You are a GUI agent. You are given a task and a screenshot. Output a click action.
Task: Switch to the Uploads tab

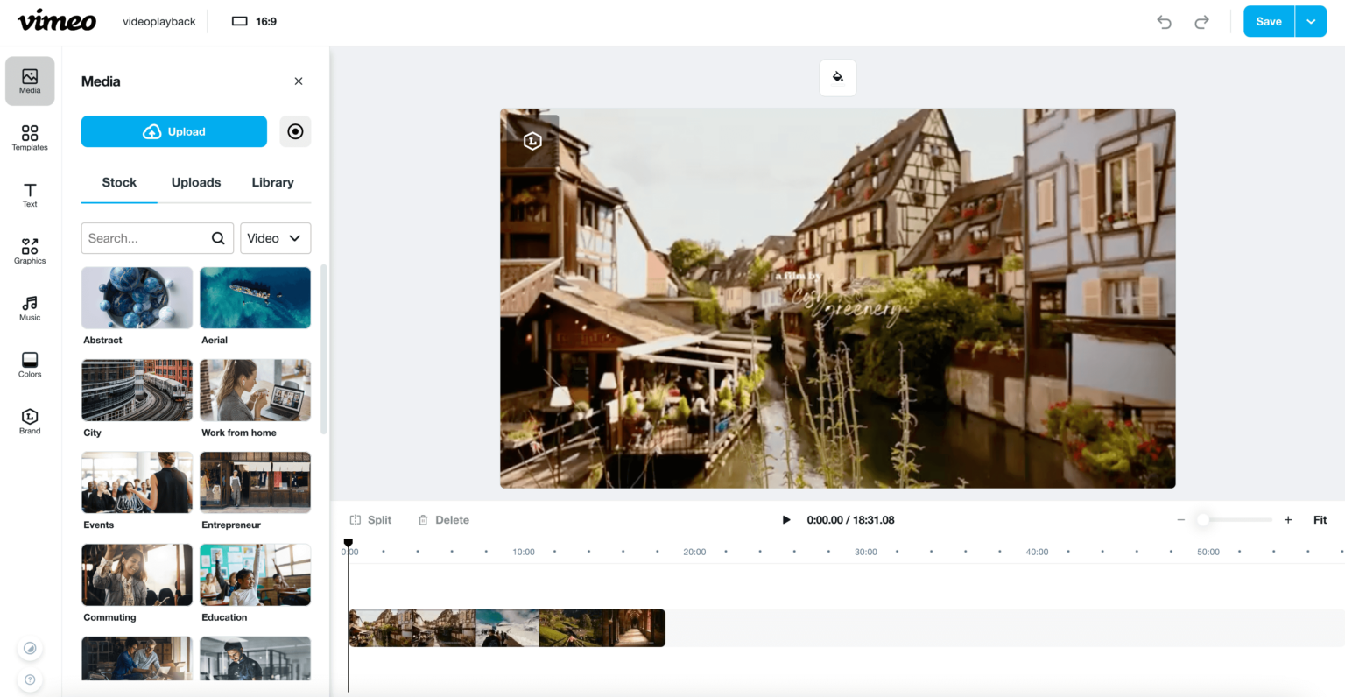click(195, 182)
